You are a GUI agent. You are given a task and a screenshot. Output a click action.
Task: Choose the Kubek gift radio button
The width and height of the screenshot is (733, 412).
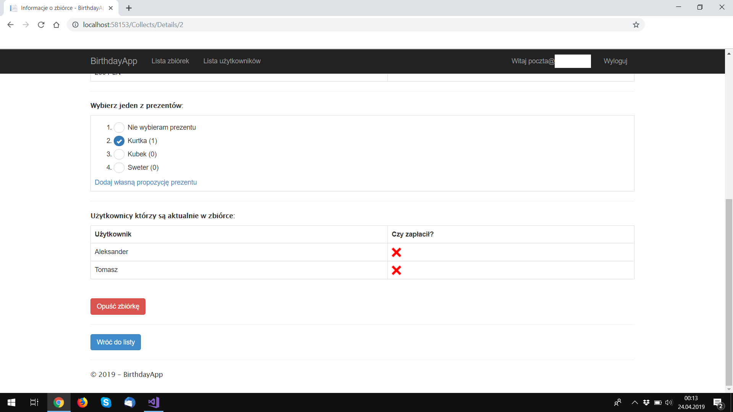tap(119, 154)
